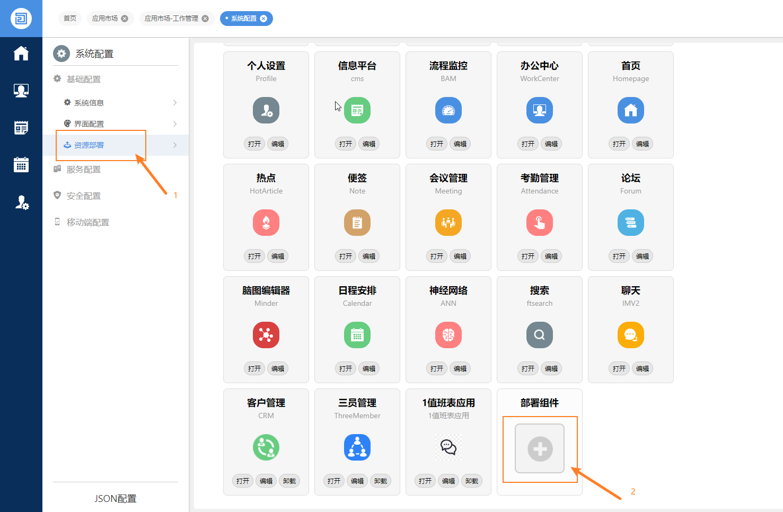Click the home icon in left sidebar
The height and width of the screenshot is (512, 783).
(21, 54)
